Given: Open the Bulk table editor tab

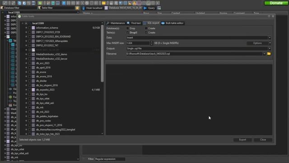Looking at the screenshot, I should 172,23.
